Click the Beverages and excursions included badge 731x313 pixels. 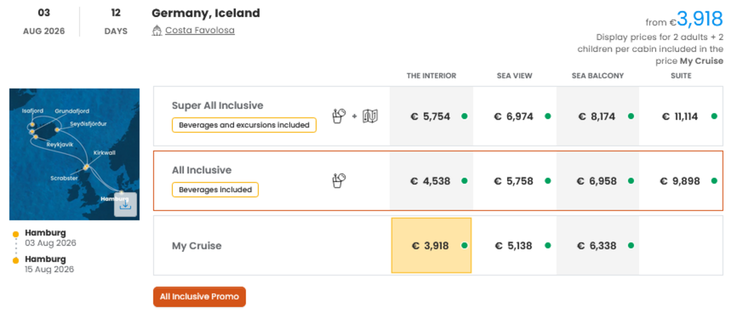coord(244,125)
